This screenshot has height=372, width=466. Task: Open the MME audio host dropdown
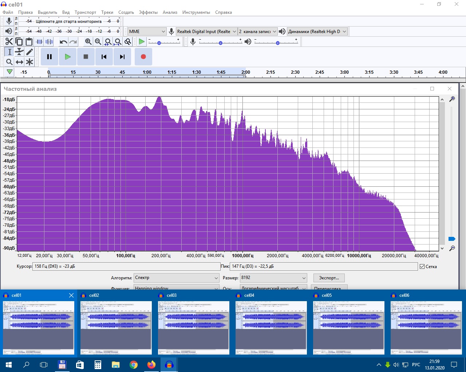click(147, 32)
